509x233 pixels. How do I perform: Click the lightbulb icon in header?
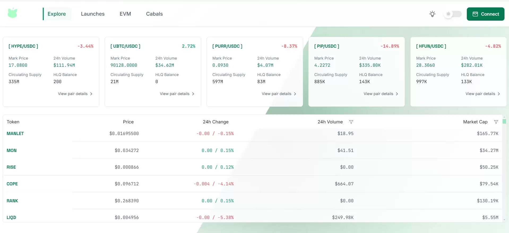432,14
